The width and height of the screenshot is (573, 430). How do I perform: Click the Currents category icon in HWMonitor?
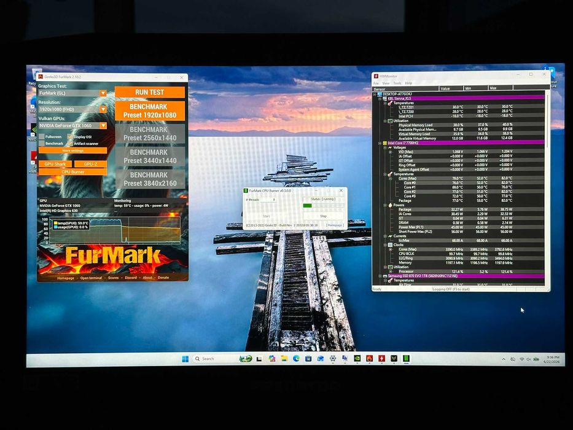390,237
